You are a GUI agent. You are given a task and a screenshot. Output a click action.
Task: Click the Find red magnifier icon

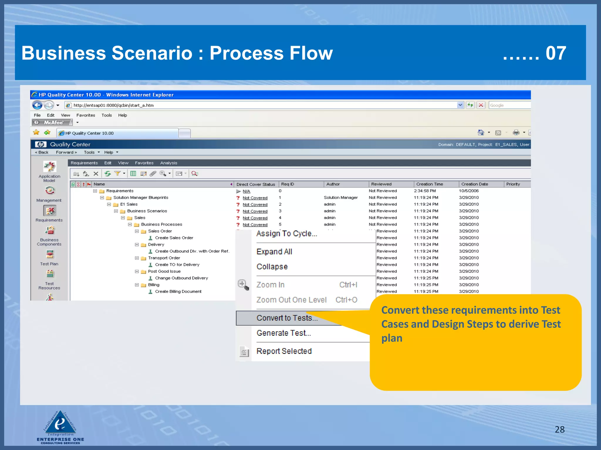point(195,174)
